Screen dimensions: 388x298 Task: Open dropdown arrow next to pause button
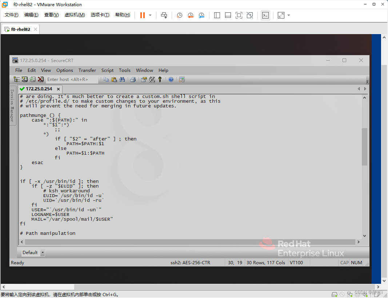coord(150,15)
